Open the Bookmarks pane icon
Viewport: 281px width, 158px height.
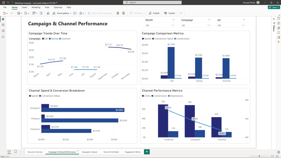(279, 32)
